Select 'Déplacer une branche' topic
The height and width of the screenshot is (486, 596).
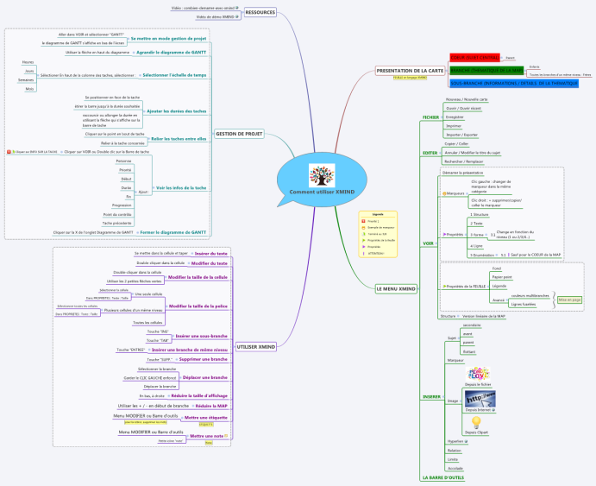coord(205,377)
